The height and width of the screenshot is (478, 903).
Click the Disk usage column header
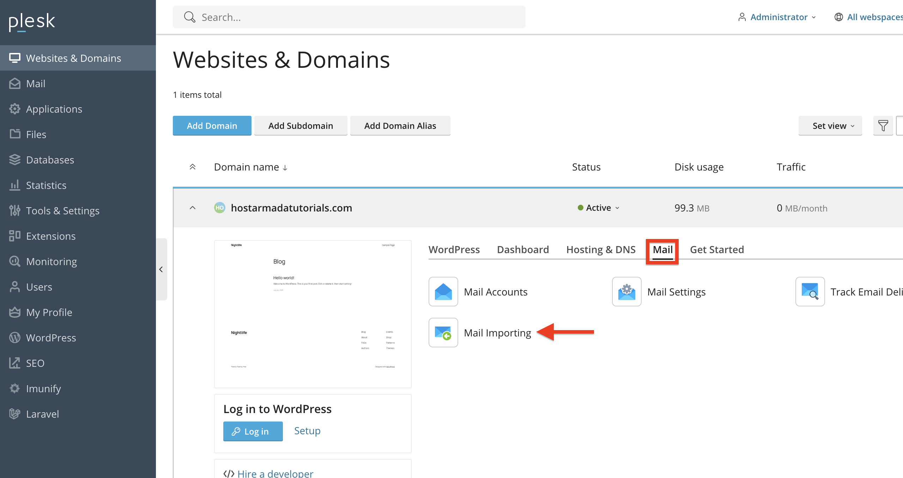tap(699, 167)
